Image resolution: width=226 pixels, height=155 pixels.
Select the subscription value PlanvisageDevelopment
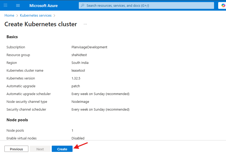(x=89, y=47)
